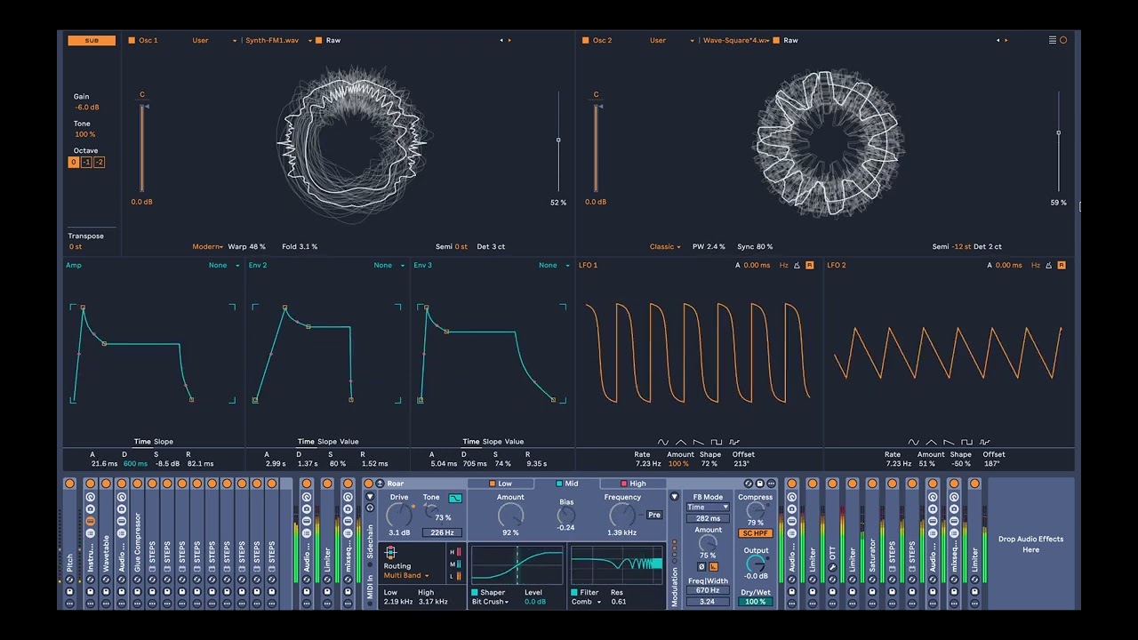Viewport: 1138px width, 640px height.
Task: Adjust the Osc 1 wavetable position slider
Action: tap(558, 140)
